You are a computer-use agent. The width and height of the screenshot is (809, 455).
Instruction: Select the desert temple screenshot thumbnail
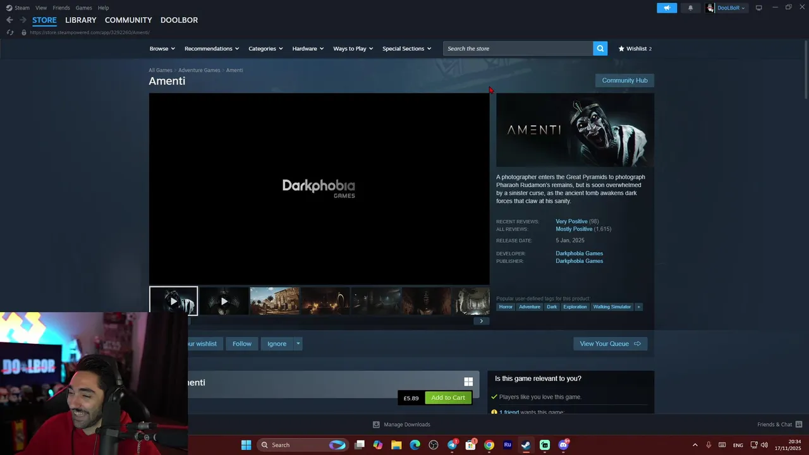pyautogui.click(x=274, y=301)
